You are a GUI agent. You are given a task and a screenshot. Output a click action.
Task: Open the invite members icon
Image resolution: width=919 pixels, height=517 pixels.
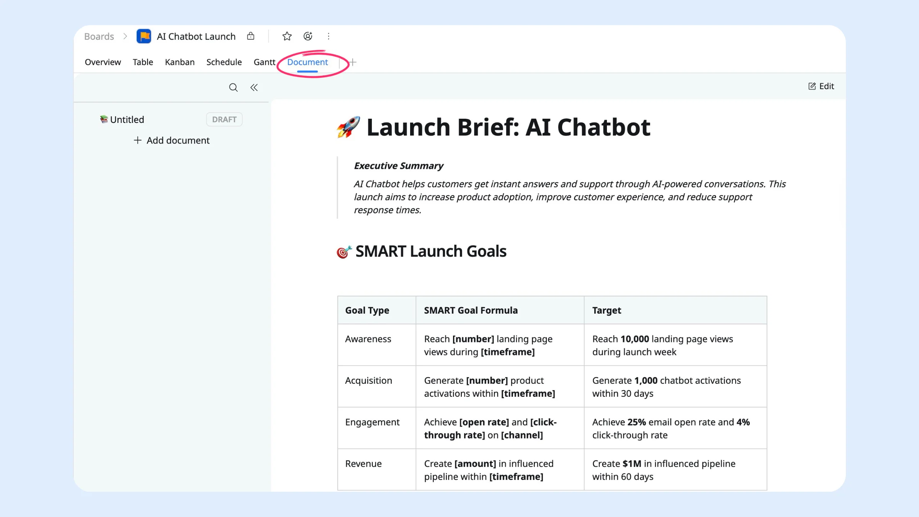(x=308, y=36)
